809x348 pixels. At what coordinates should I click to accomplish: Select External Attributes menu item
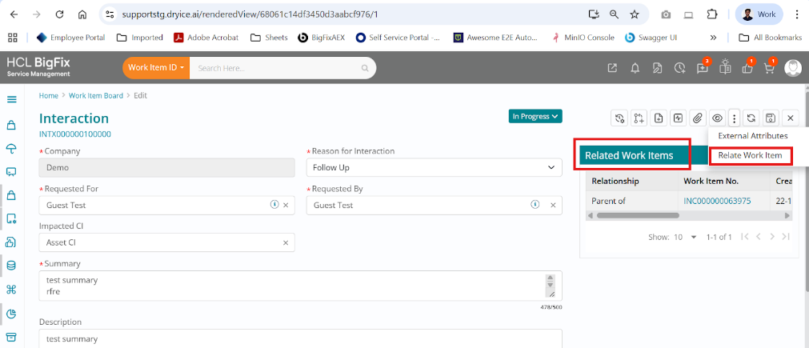(753, 136)
